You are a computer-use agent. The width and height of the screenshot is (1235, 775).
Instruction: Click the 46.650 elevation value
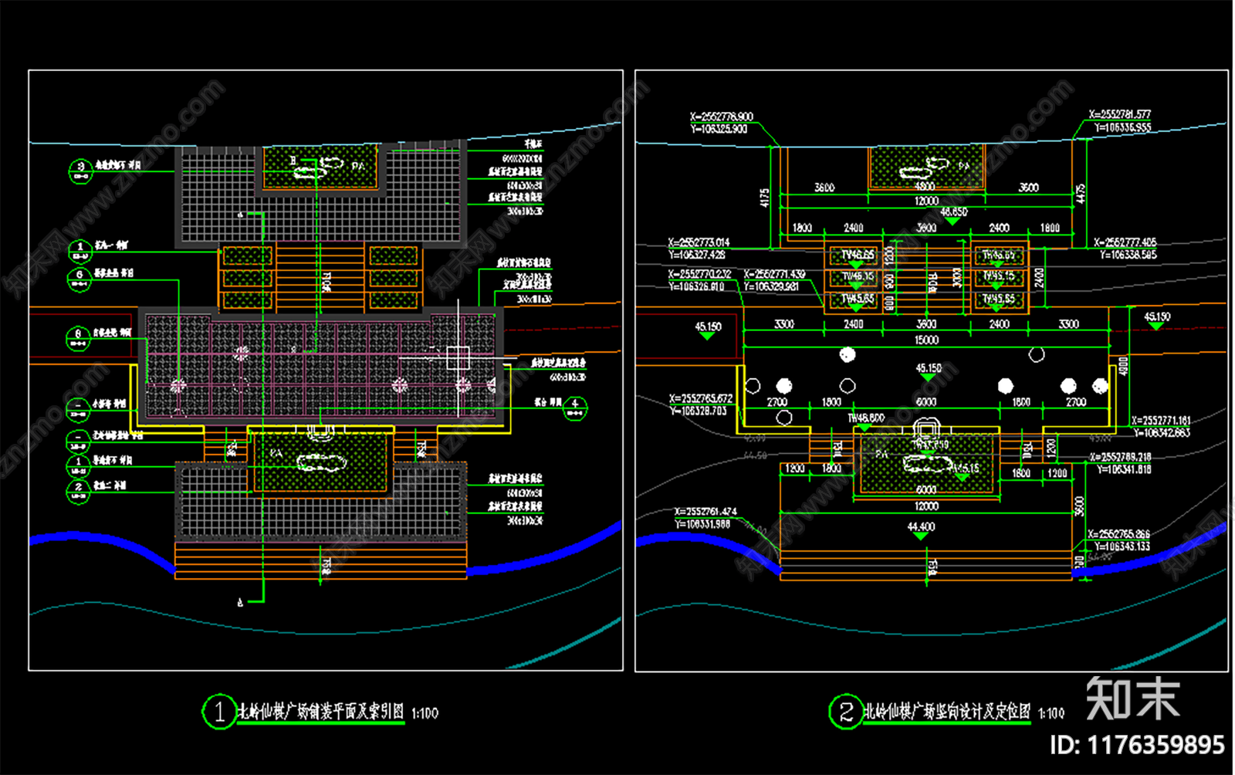[953, 212]
